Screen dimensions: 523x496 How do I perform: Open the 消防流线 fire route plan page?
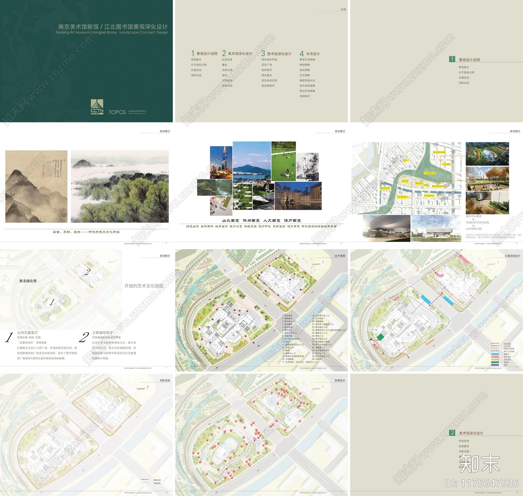86,435
